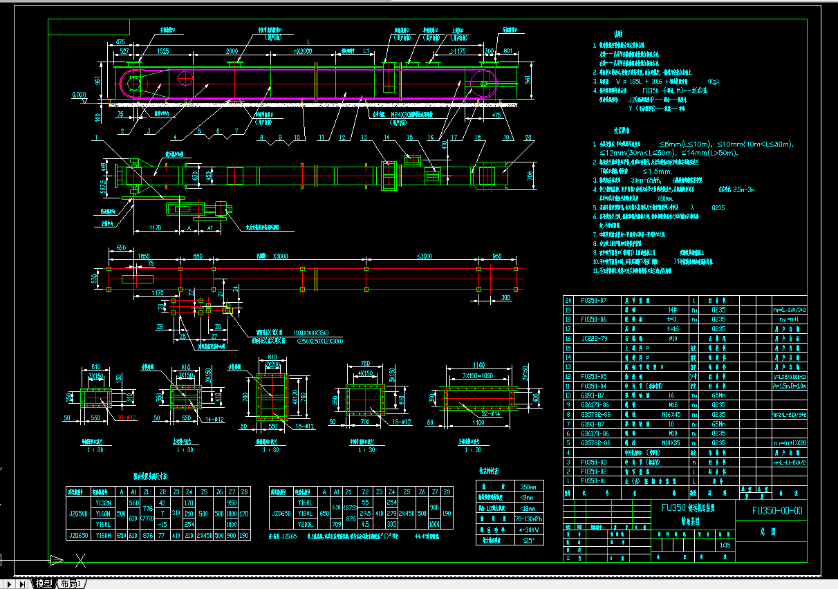Select the (250X150X12X300) note text
This screenshot has height=589, width=838.
coord(319,341)
